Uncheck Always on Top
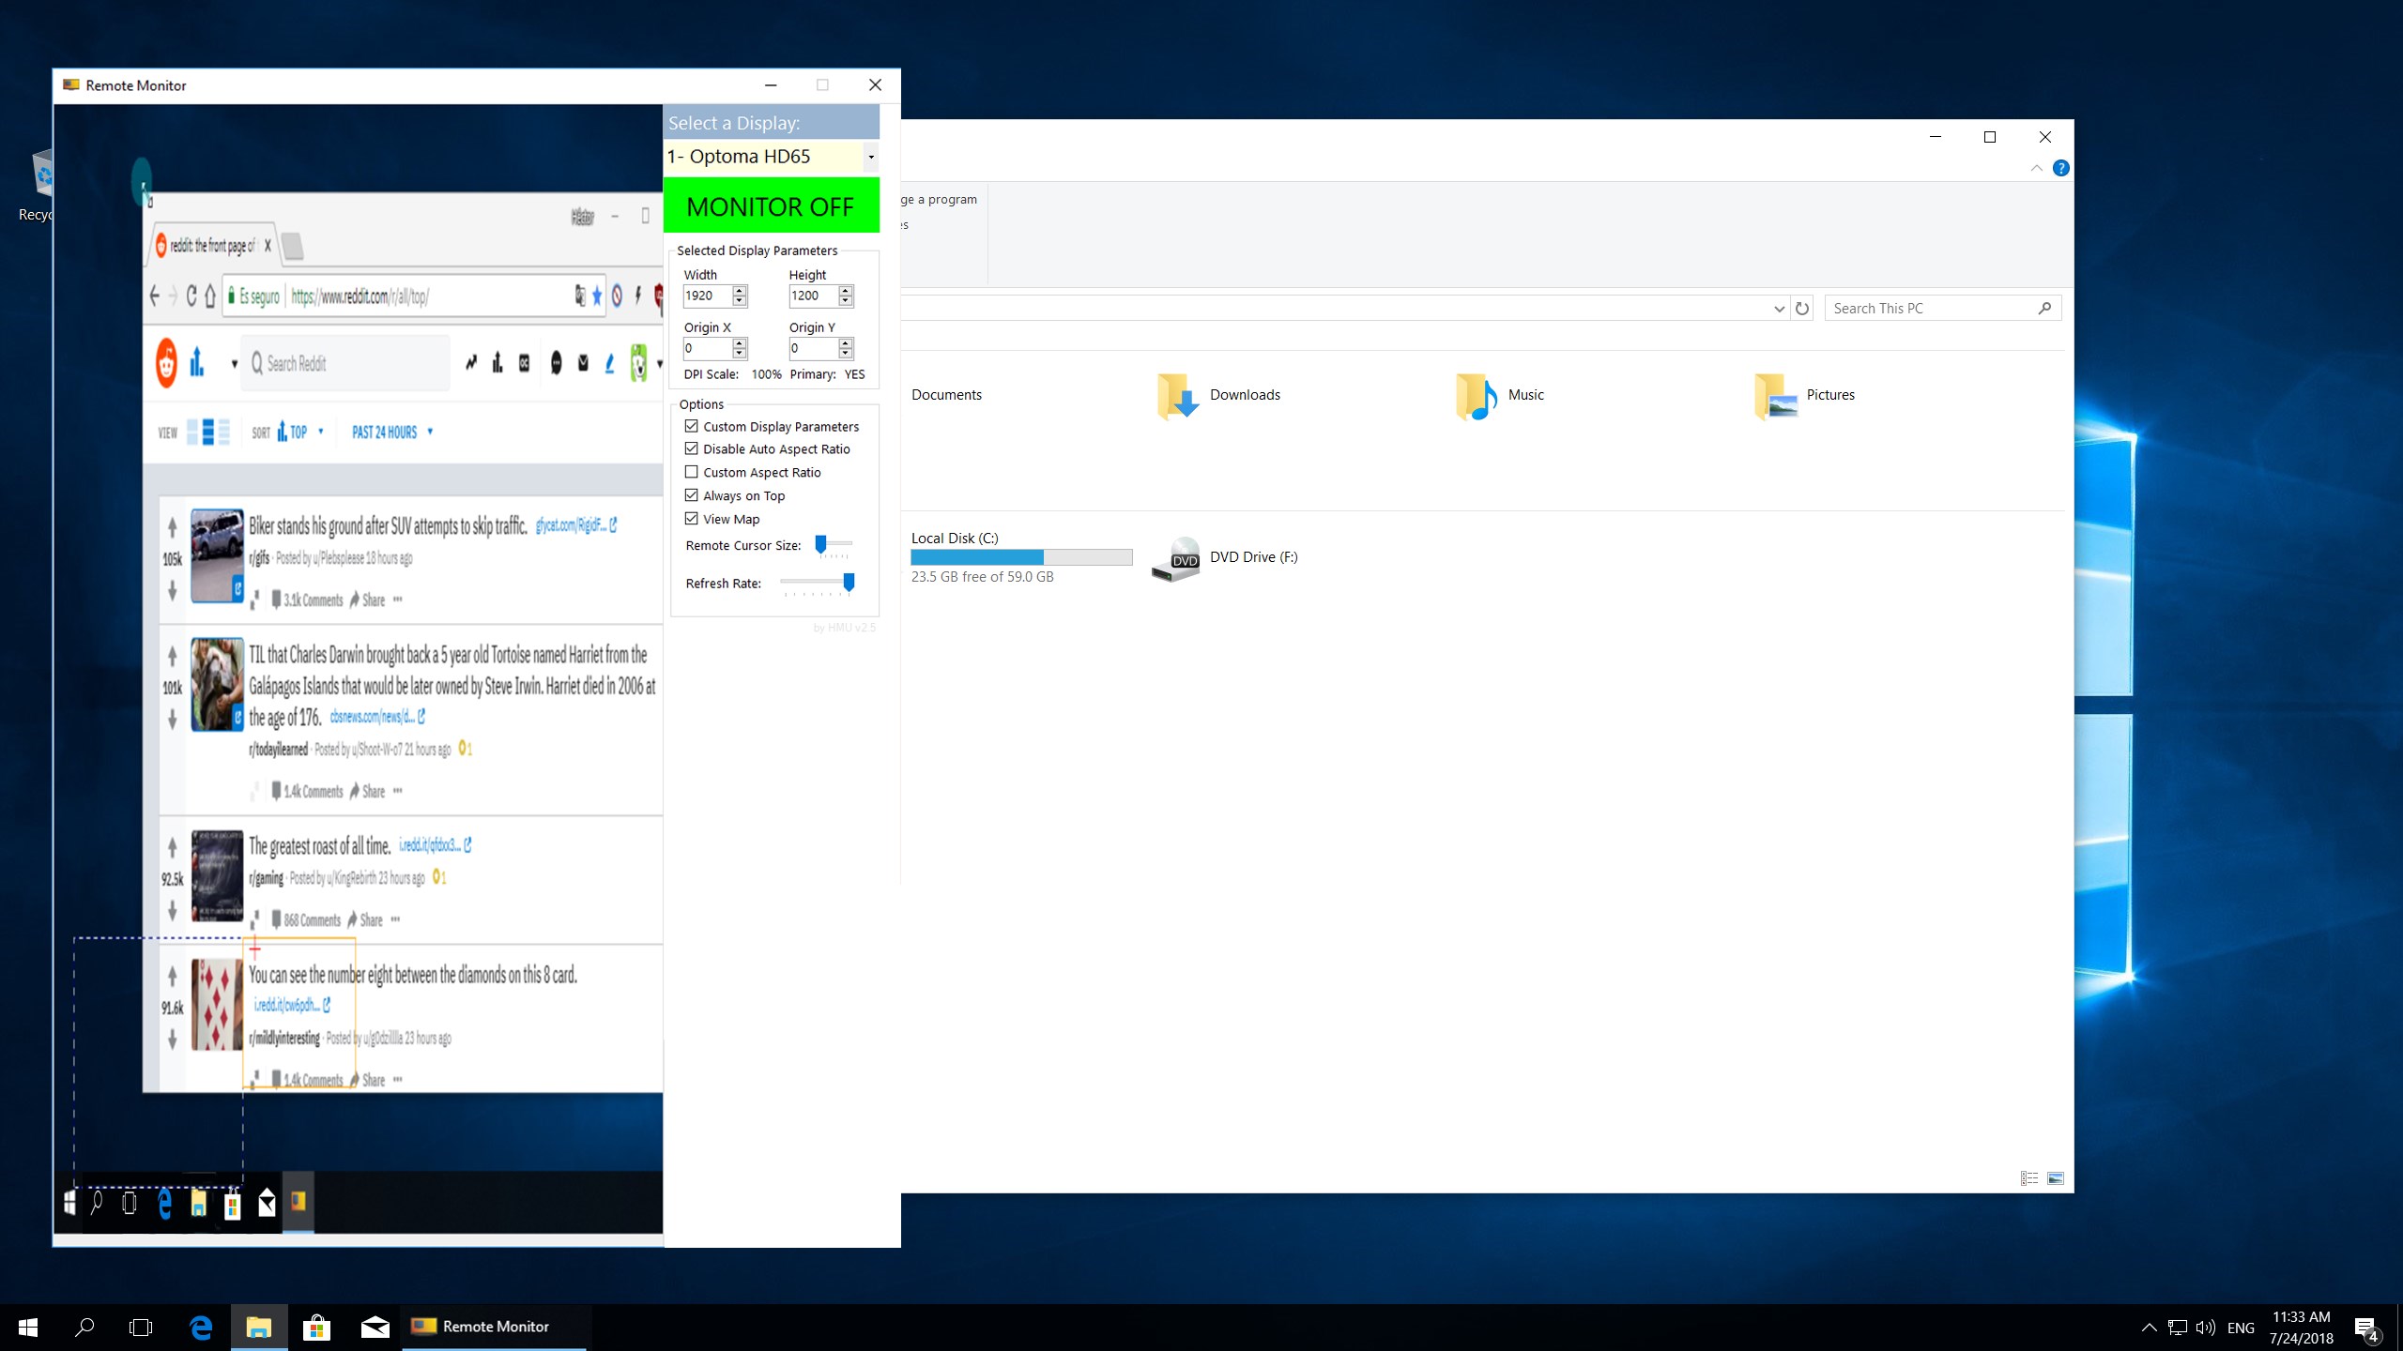The width and height of the screenshot is (2403, 1351). [x=692, y=495]
